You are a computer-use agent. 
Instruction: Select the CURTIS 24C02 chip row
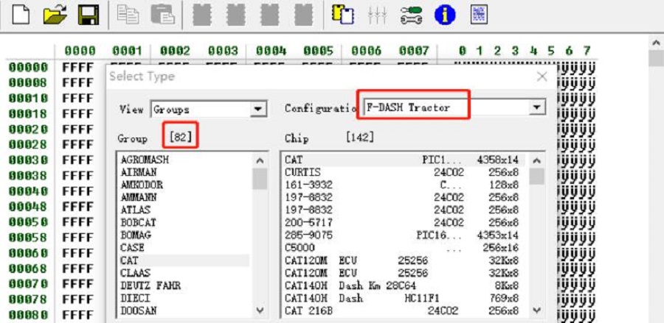pyautogui.click(x=404, y=172)
